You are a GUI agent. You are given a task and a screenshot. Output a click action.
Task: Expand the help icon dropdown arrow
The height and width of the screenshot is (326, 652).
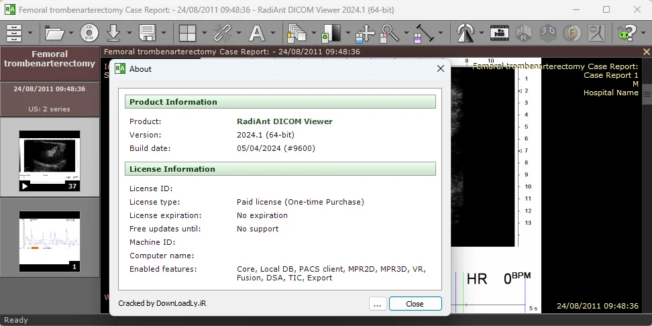point(643,34)
